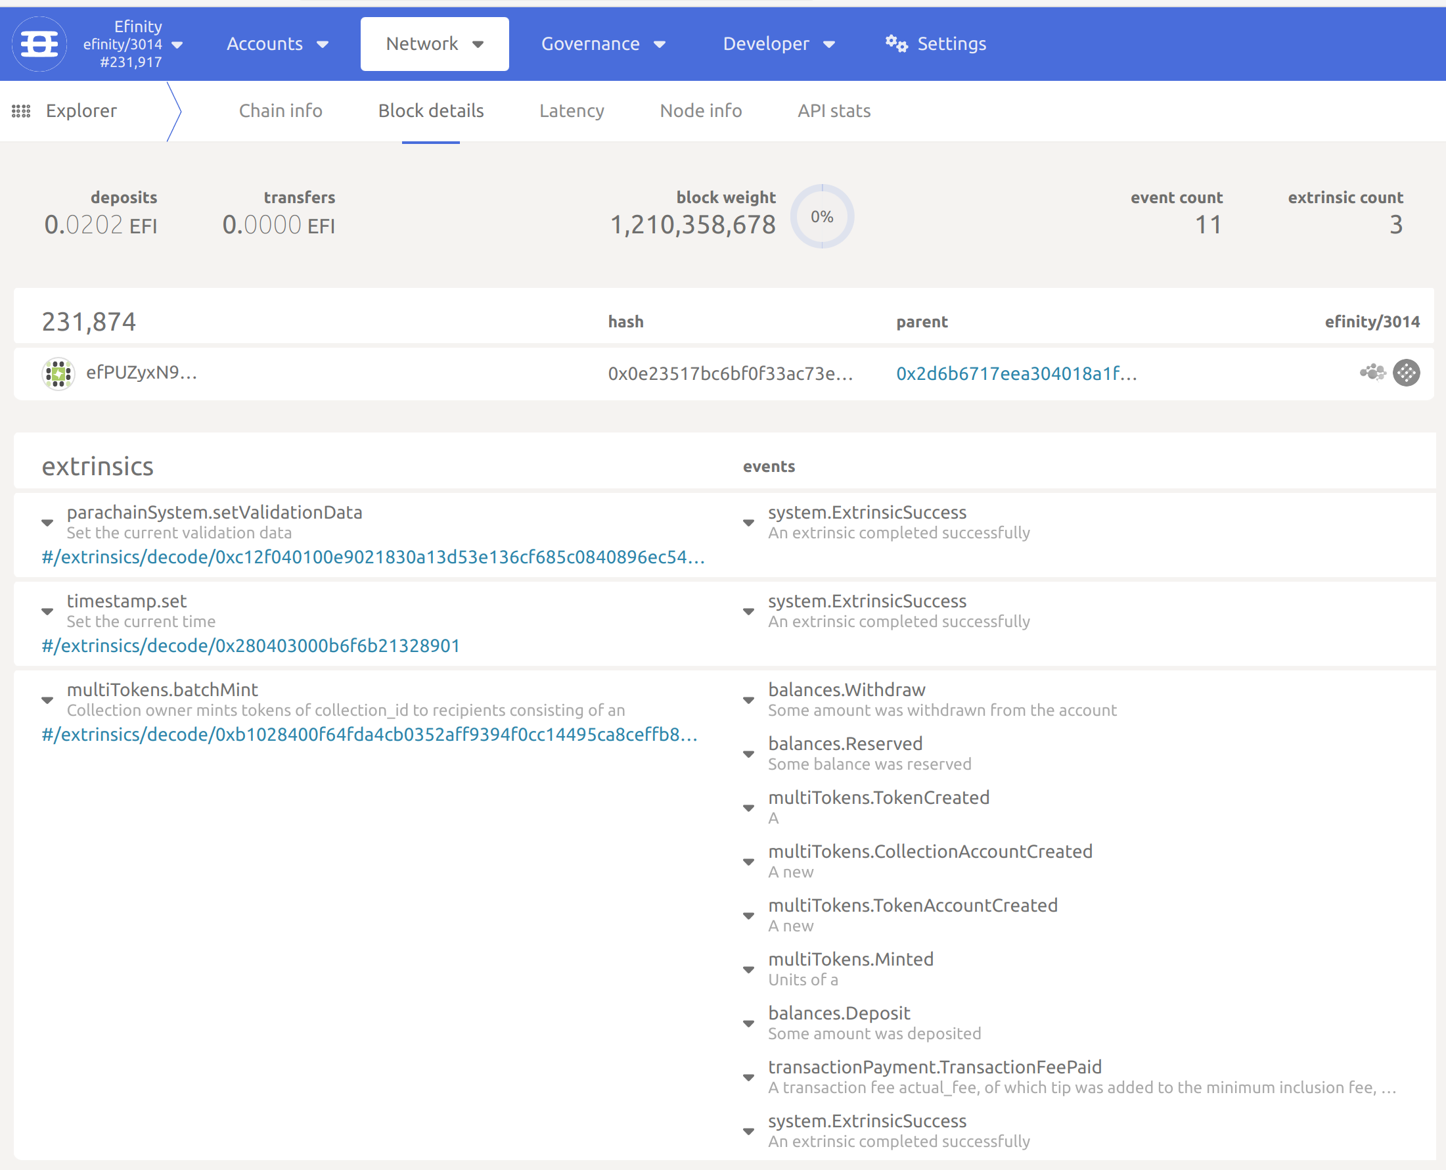Screen dimensions: 1446x1170
Task: Expand the multiTokens.TokenCreated event
Action: (x=748, y=808)
